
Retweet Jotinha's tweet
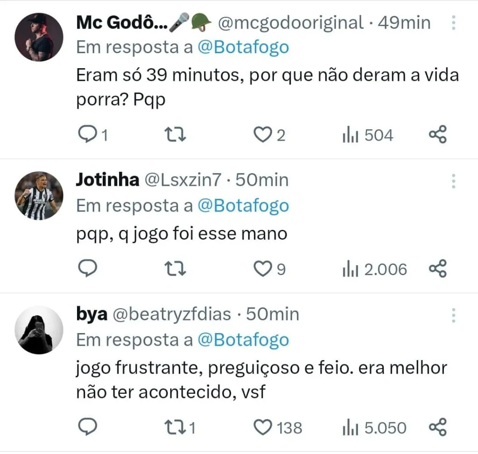pyautogui.click(x=176, y=269)
